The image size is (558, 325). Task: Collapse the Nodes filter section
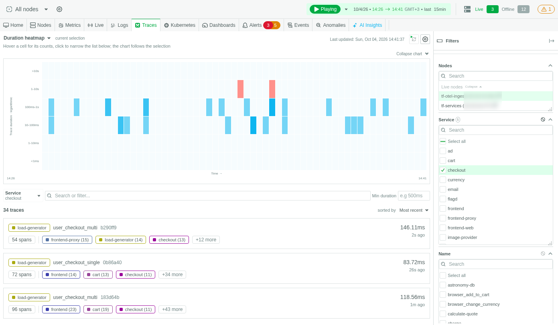[x=550, y=66]
